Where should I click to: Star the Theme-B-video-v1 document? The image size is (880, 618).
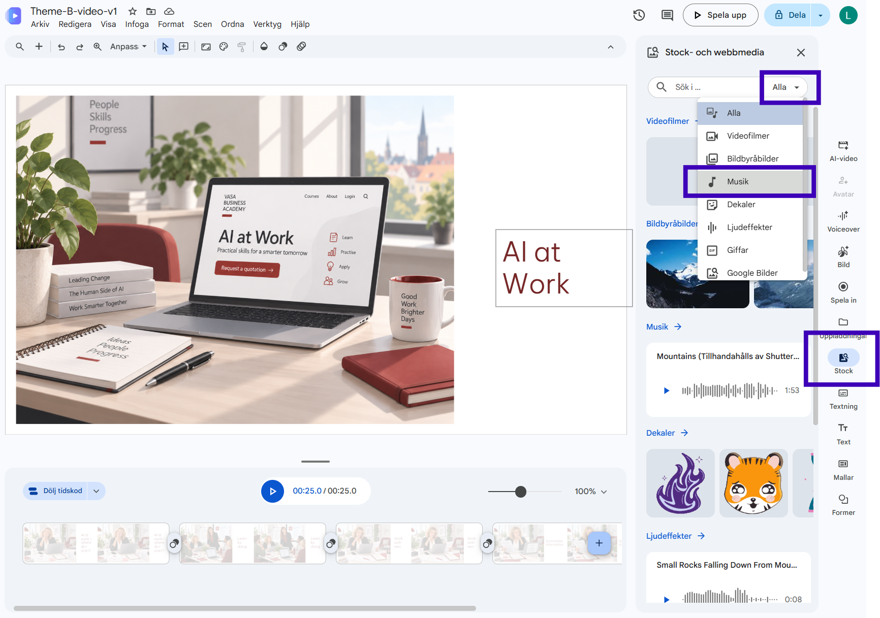(133, 11)
